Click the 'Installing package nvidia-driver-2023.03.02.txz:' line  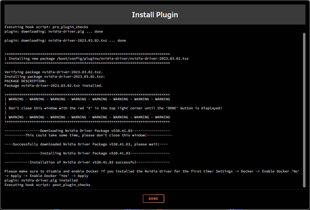click(55, 77)
